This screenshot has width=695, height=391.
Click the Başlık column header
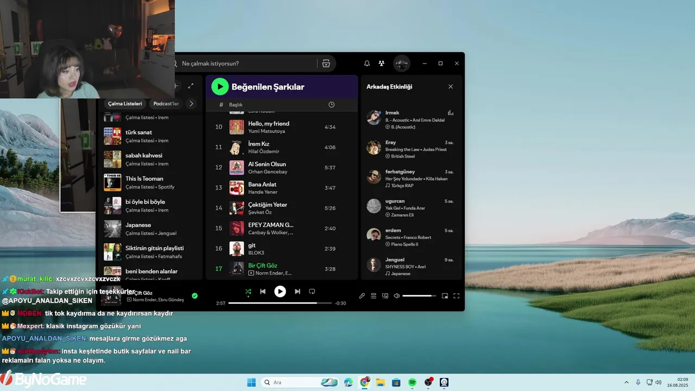tap(236, 104)
